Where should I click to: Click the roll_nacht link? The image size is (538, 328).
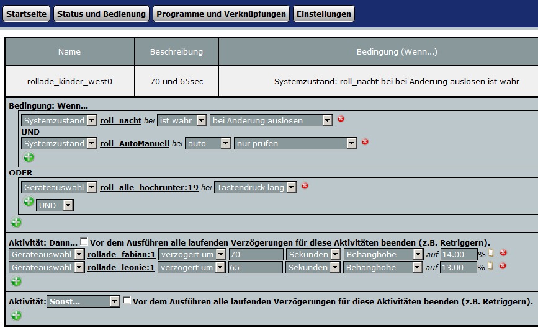(121, 121)
